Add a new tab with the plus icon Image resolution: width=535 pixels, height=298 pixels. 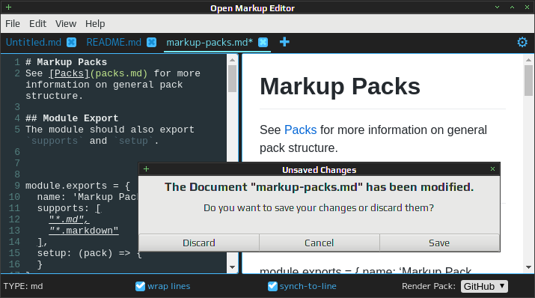[x=284, y=42]
